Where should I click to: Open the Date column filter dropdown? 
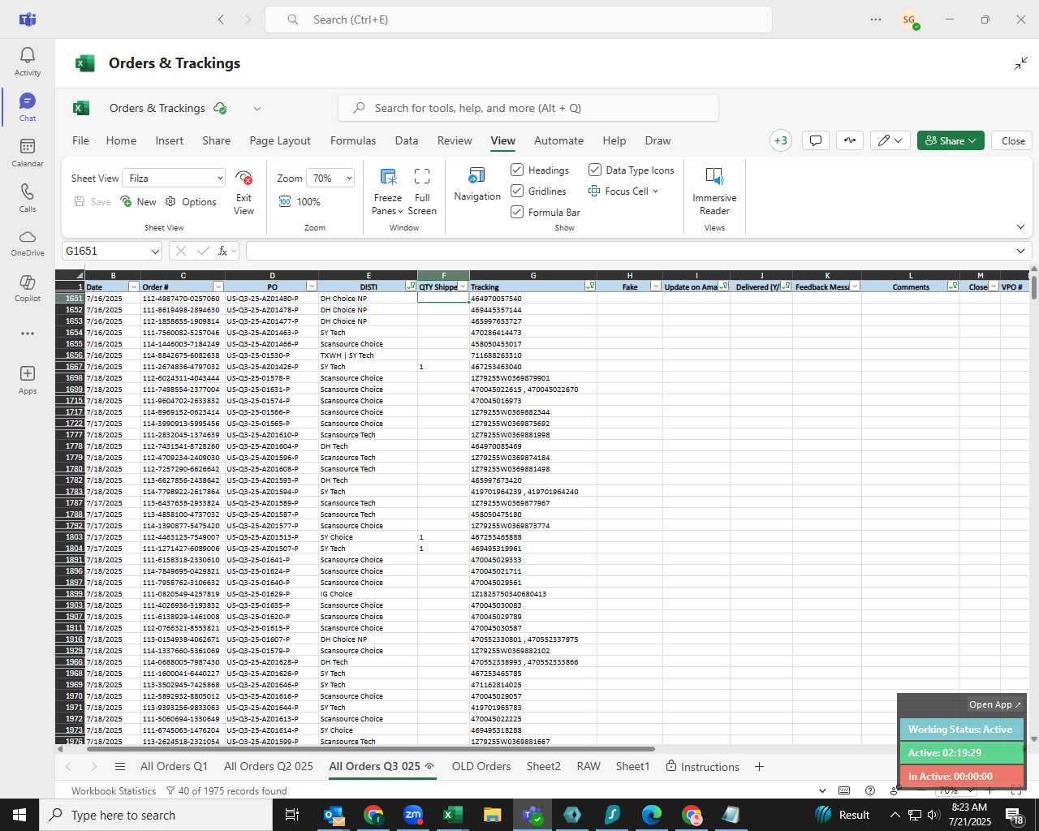coord(133,286)
